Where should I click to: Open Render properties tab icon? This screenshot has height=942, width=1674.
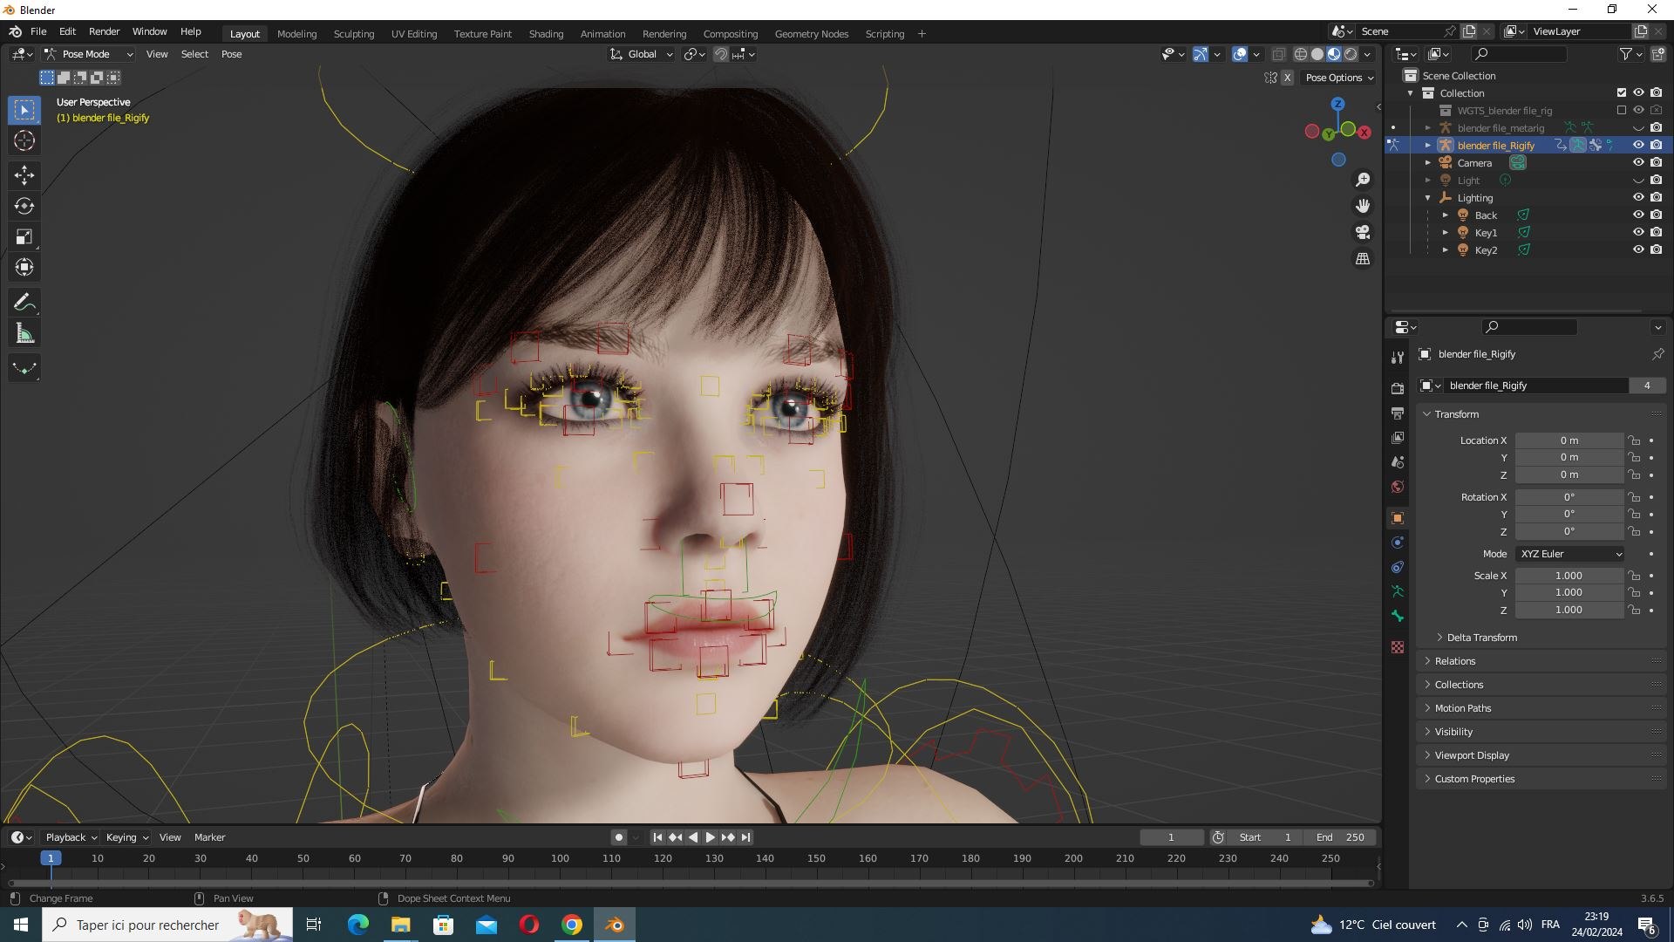1398,388
